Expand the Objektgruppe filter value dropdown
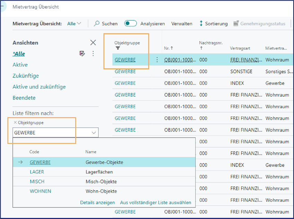The image size is (294, 219). pyautogui.click(x=93, y=133)
